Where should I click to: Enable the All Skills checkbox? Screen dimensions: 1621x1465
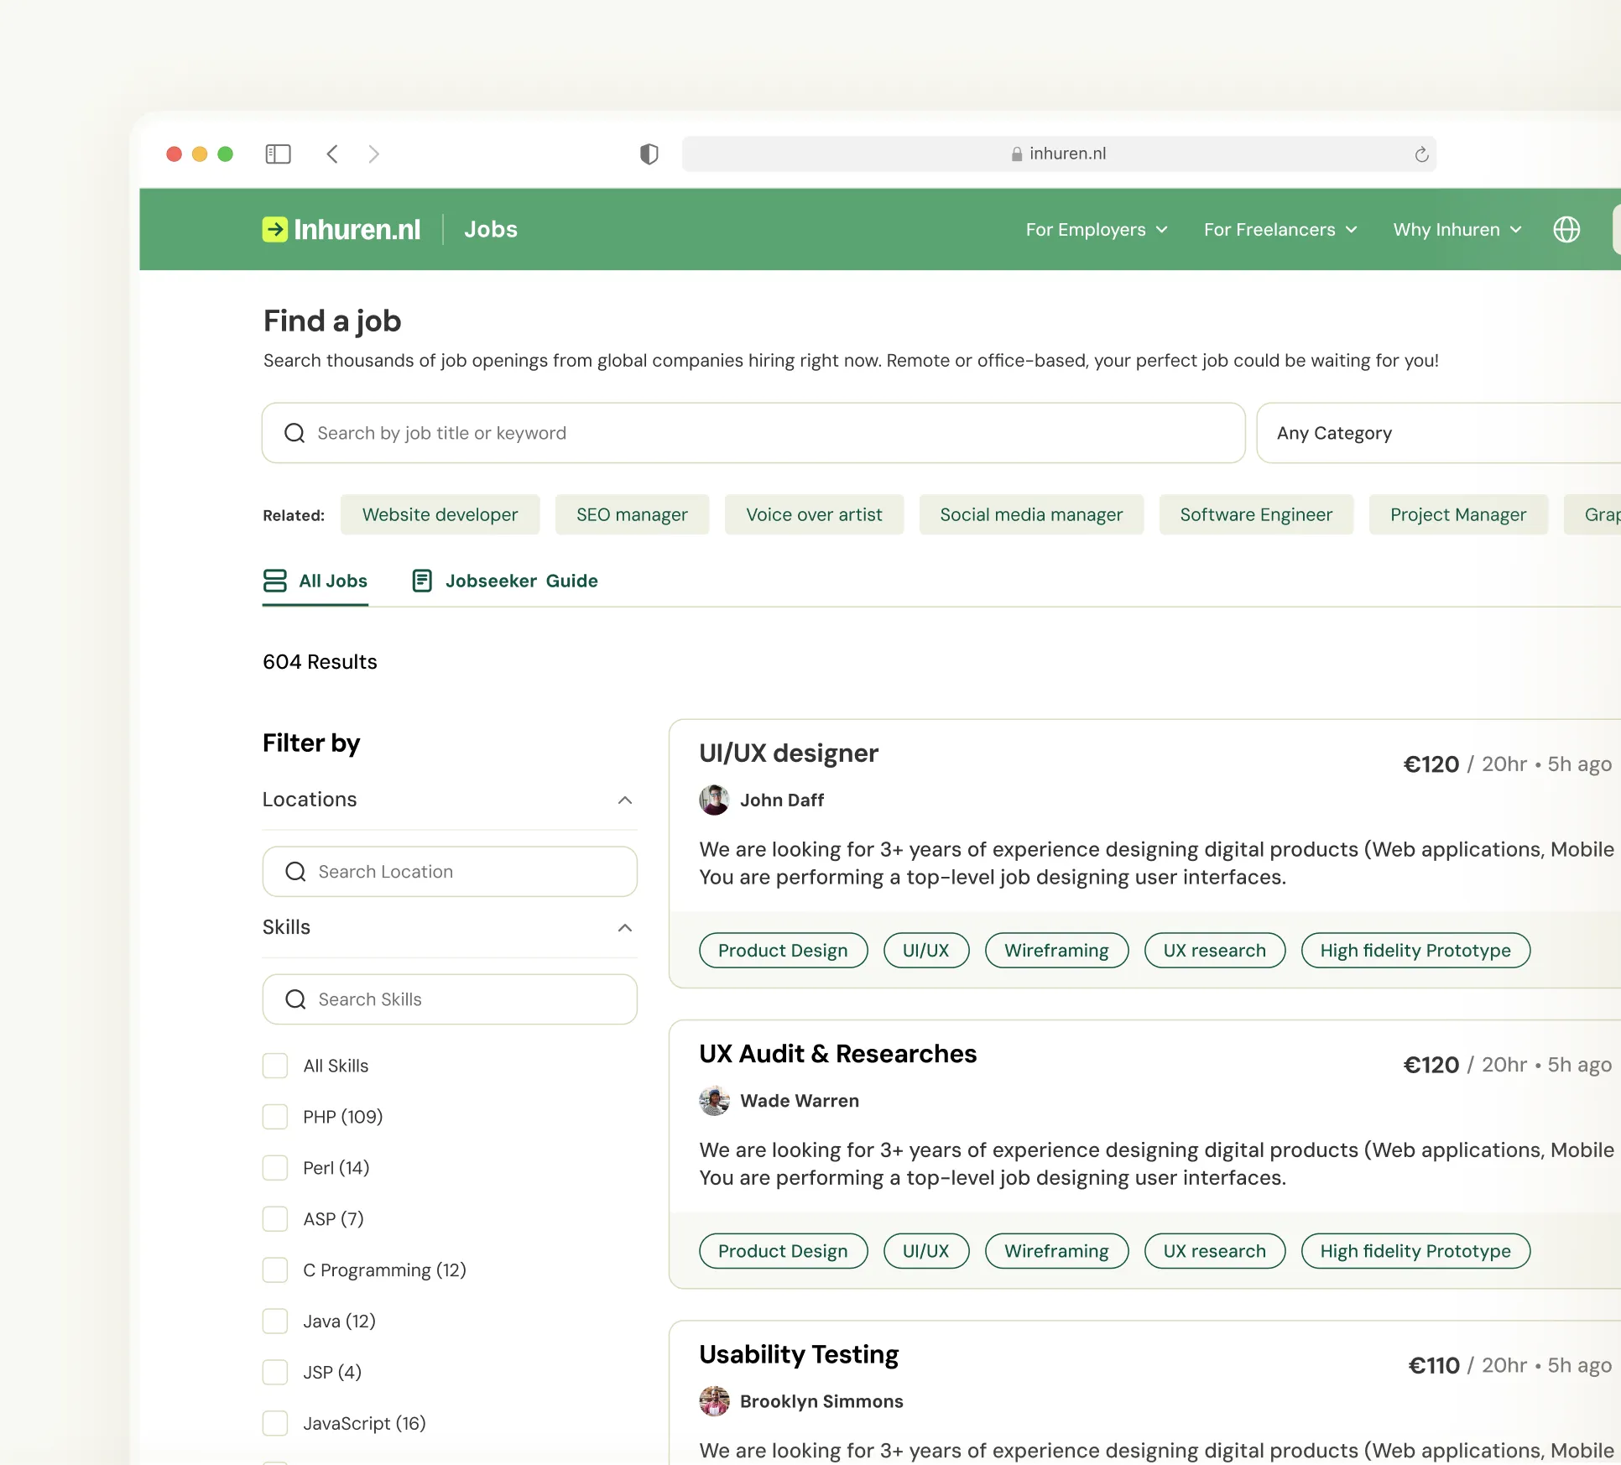click(x=275, y=1065)
